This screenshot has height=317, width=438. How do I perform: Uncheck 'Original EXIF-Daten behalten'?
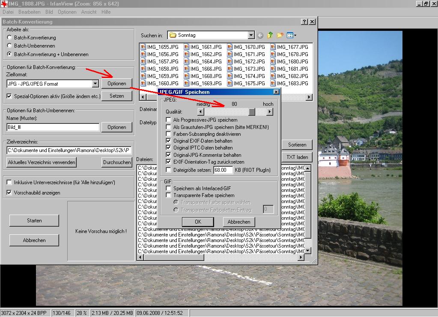tap(169, 141)
